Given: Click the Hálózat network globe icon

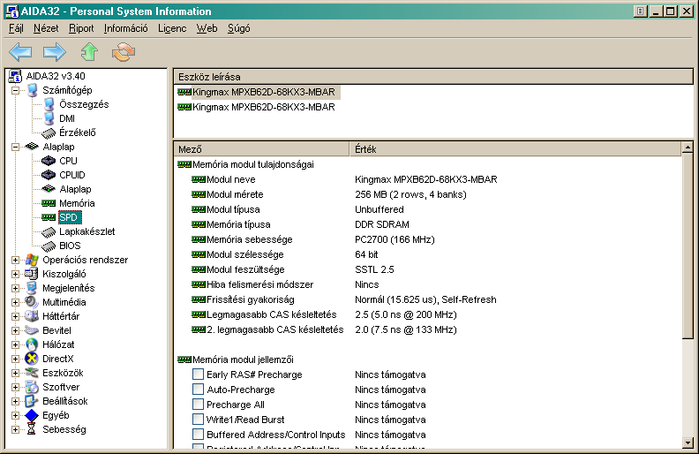Looking at the screenshot, I should (x=32, y=344).
